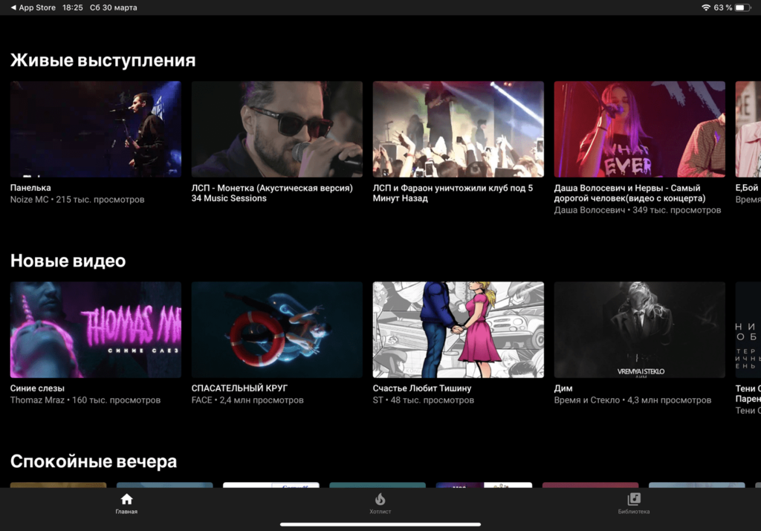Play СПАСАТЕЛЬНЫЙ КРУГ lifebuoy thumbnail
Viewport: 761px width, 531px height.
(277, 330)
